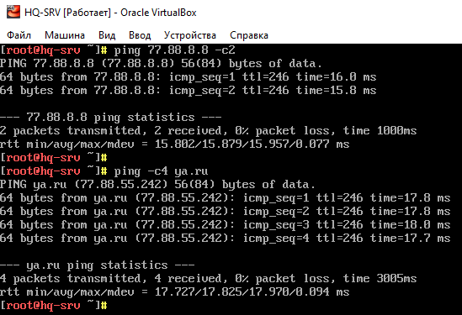Click the 'PING ya.ru (77.88.55.242)' output line
462x315 pixels.
click(157, 185)
